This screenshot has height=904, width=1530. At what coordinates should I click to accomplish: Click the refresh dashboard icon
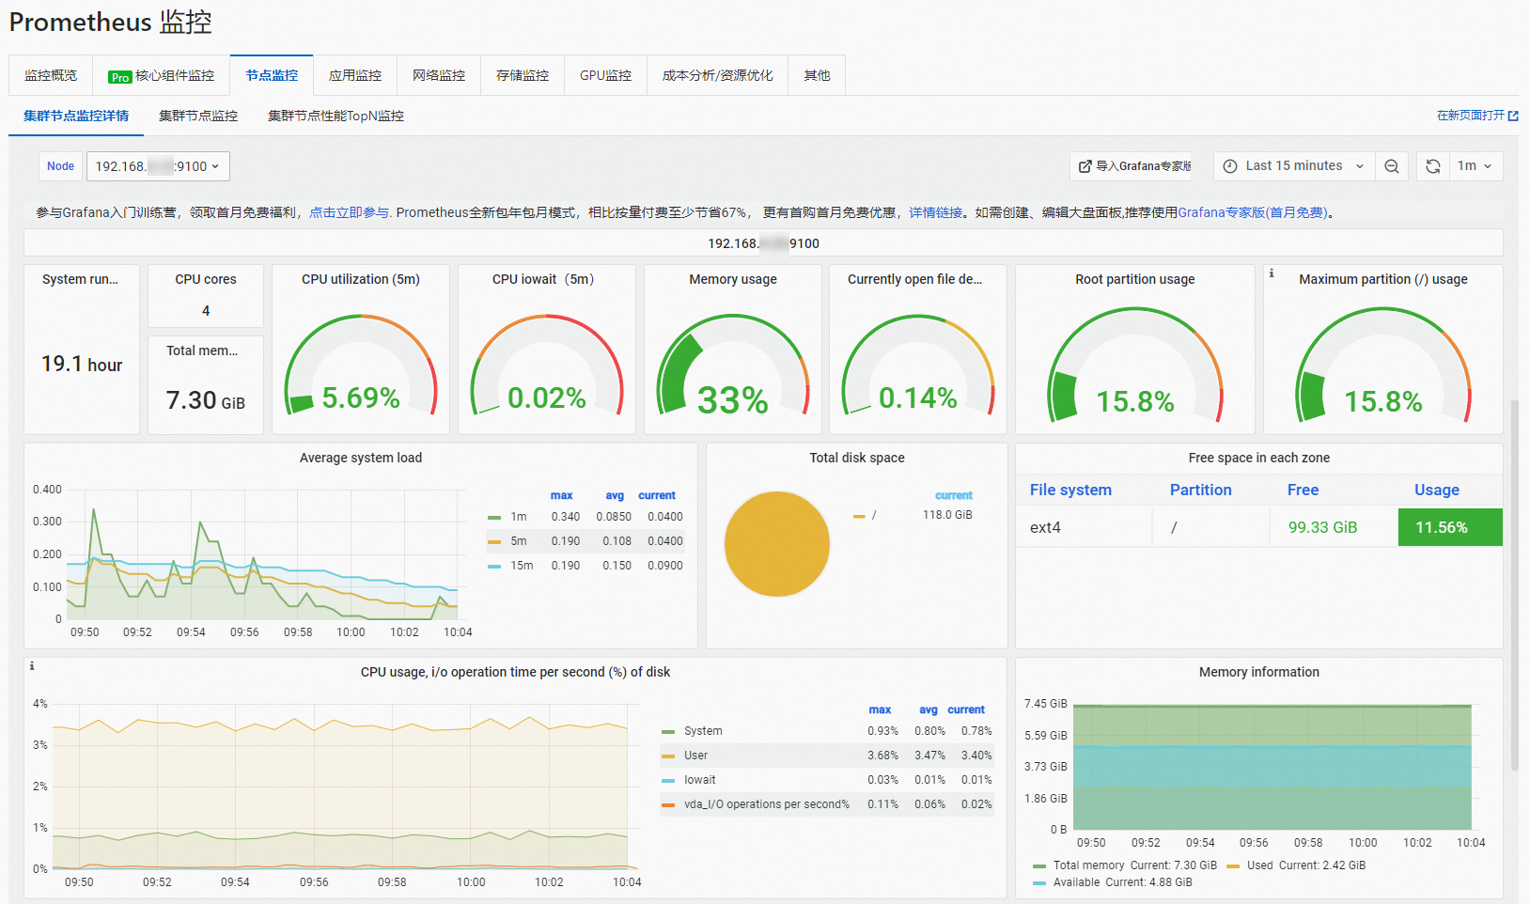[x=1433, y=166]
